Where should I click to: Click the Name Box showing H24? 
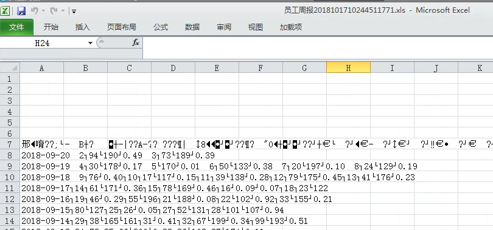(x=43, y=43)
